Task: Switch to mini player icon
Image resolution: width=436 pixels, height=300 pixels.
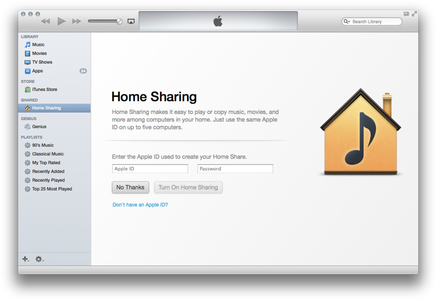Action: [406, 14]
